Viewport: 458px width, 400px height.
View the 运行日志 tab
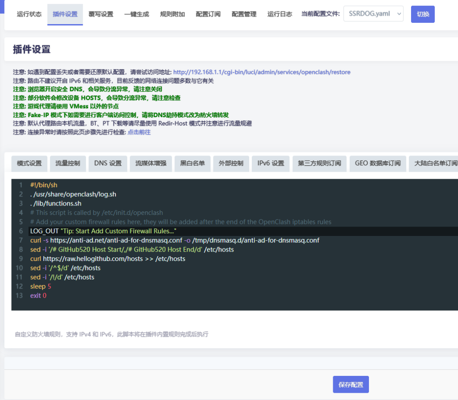pos(280,14)
